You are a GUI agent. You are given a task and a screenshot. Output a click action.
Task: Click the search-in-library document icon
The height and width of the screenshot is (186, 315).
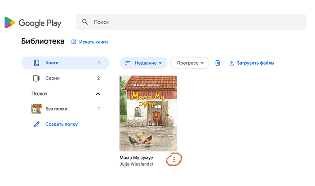[218, 63]
